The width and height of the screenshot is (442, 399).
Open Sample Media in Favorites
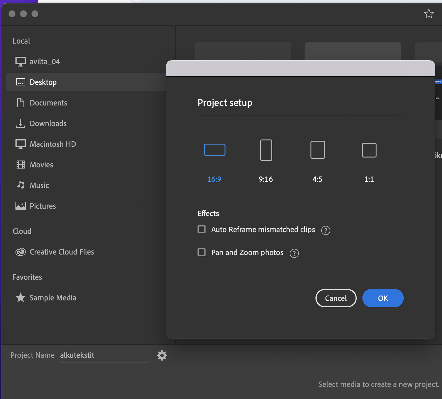pos(53,298)
